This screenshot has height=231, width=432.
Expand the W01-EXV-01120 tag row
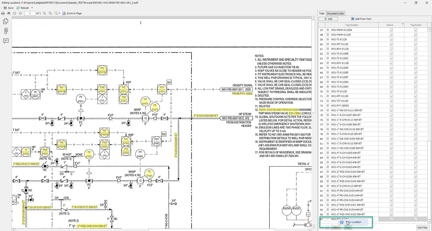click(328, 49)
